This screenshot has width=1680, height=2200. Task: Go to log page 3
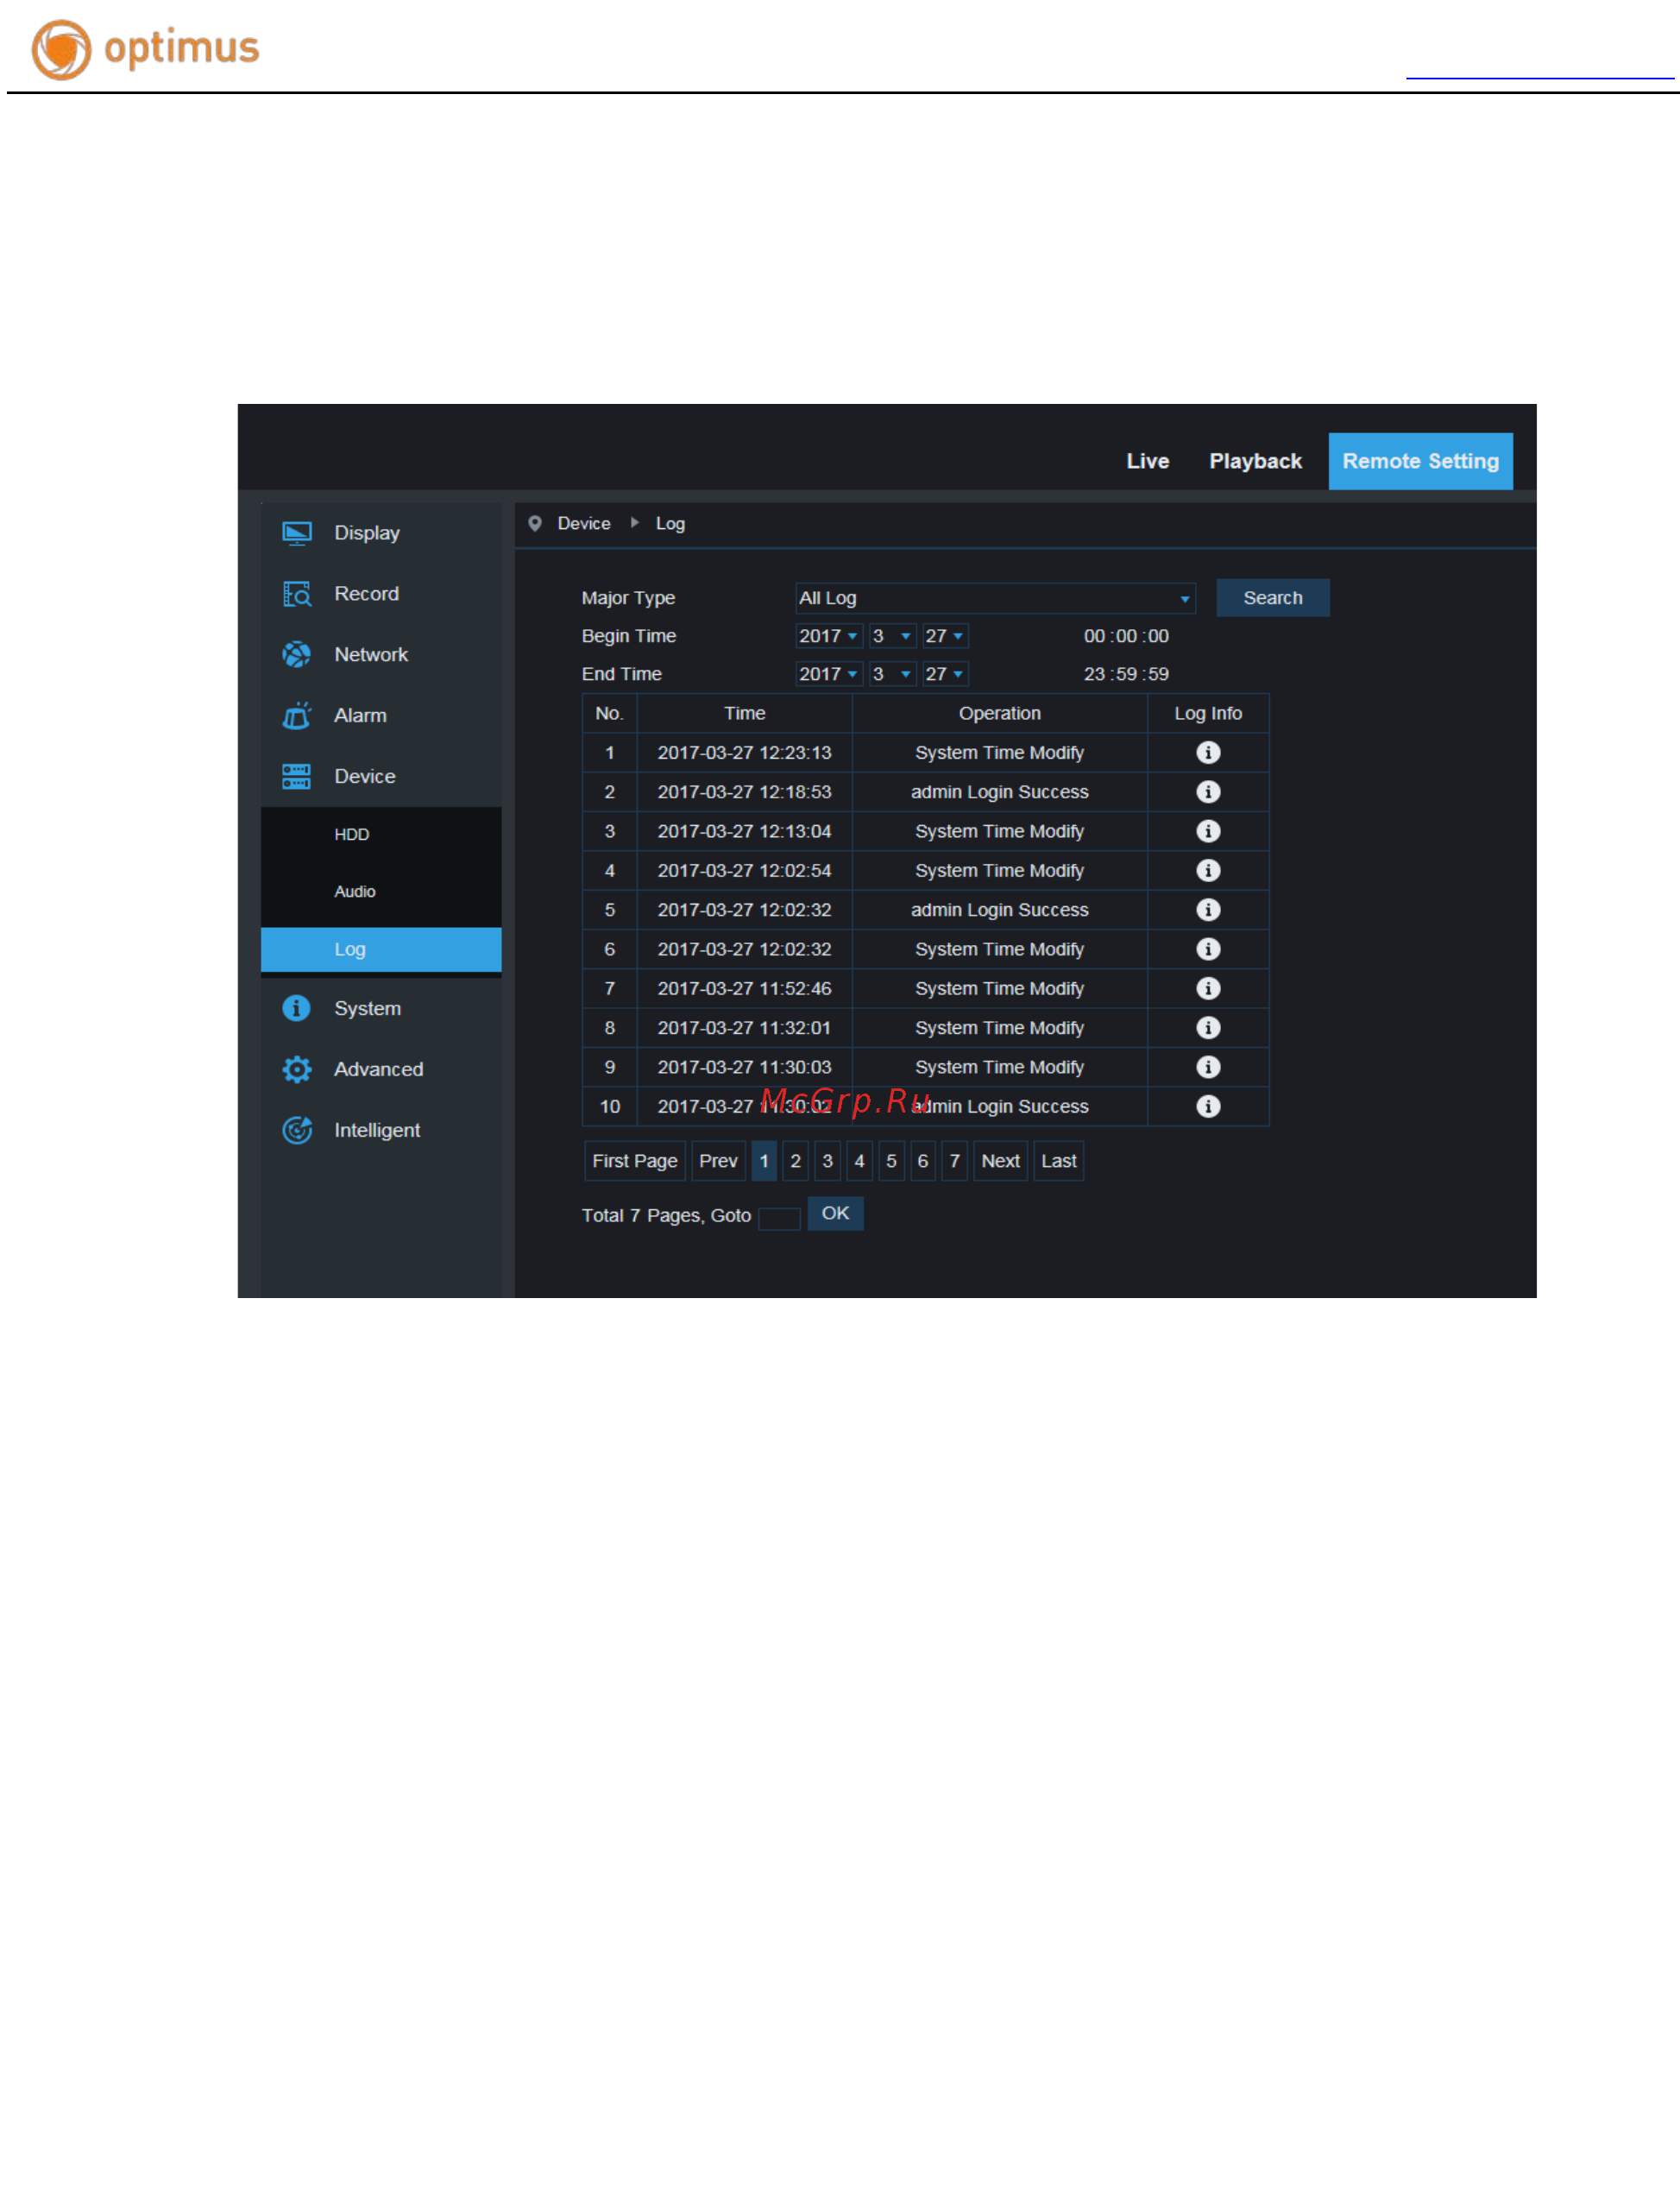point(827,1161)
